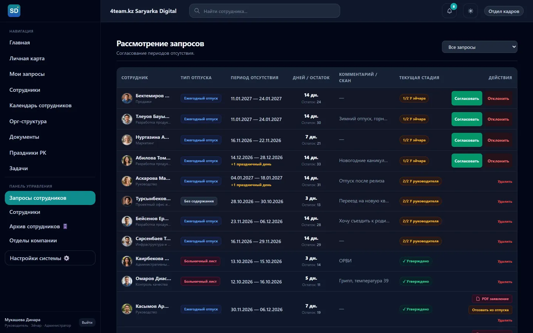Click Бектемиров's avatar photo
The width and height of the screenshot is (533, 333).
click(127, 98)
